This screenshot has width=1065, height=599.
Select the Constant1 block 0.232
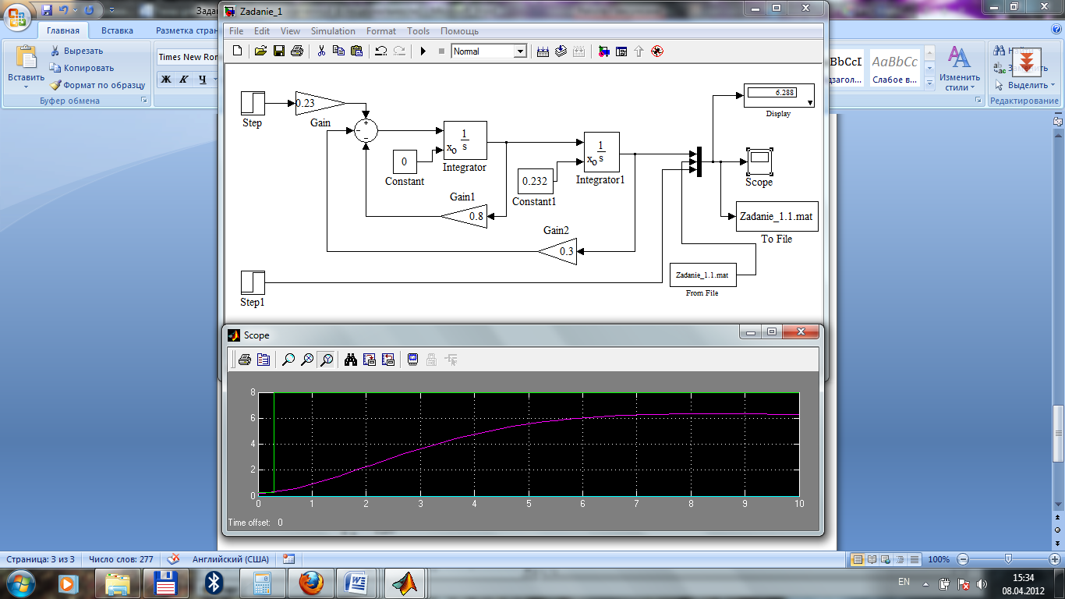[535, 181]
